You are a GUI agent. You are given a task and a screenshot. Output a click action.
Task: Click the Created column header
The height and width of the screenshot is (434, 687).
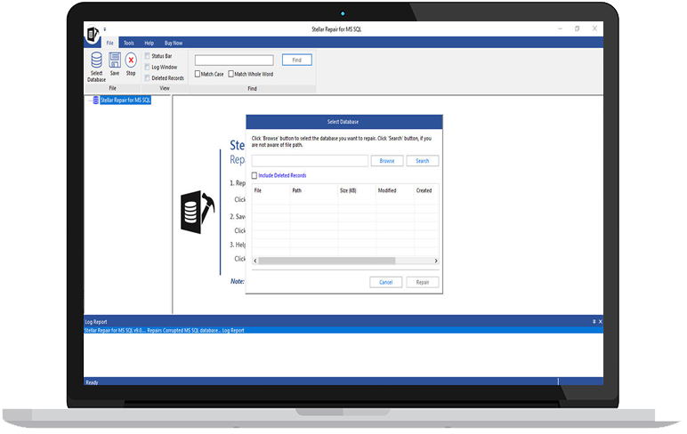point(426,190)
